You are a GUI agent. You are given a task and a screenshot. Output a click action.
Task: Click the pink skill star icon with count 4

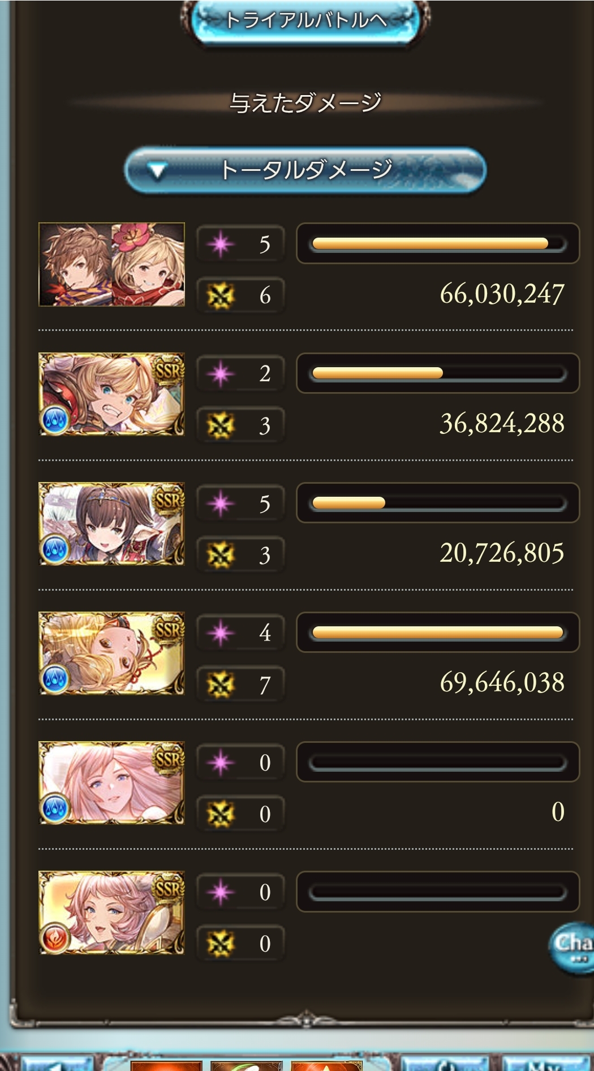(x=220, y=633)
